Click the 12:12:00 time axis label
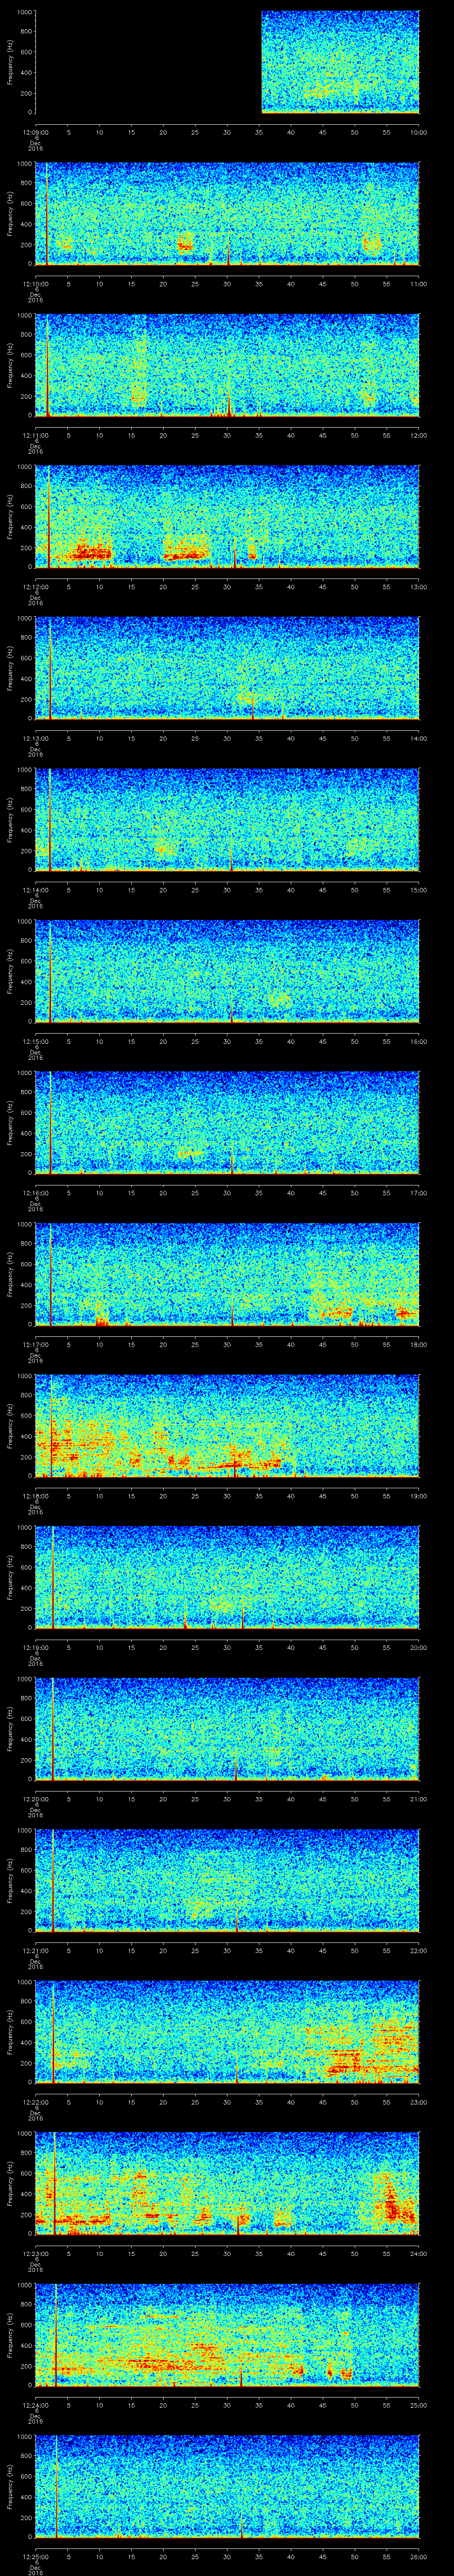The image size is (454, 2576). (36, 586)
